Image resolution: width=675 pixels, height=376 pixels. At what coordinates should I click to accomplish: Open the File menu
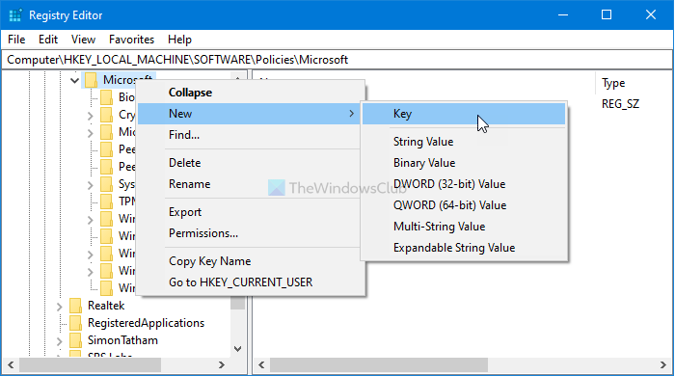[16, 40]
